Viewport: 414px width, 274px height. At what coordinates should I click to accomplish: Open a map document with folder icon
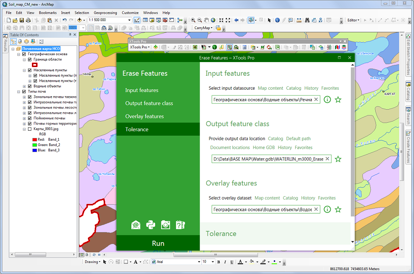pyautogui.click(x=15, y=20)
